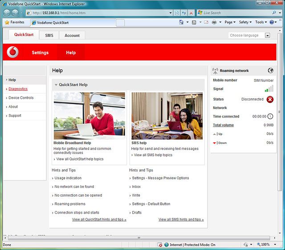Click the Mobile Broadband Help thumbnail image
Viewport: 285px width, 250px height.
[x=89, y=116]
